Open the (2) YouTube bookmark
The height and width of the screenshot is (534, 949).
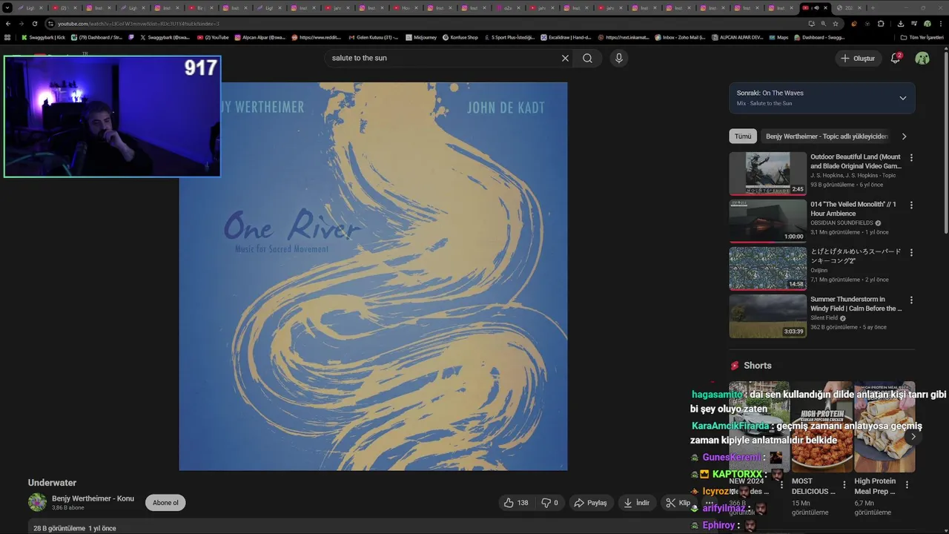213,37
